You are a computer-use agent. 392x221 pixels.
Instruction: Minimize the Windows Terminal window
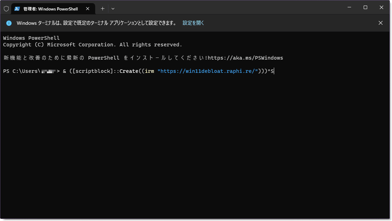tap(349, 7)
